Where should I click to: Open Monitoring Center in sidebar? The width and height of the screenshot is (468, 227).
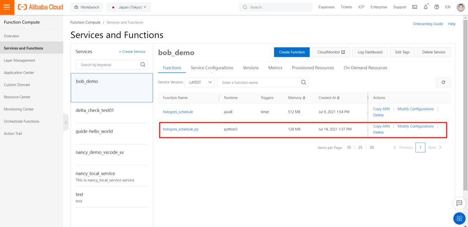pyautogui.click(x=19, y=109)
